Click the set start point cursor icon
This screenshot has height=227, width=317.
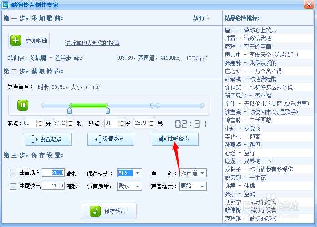(x=35, y=139)
